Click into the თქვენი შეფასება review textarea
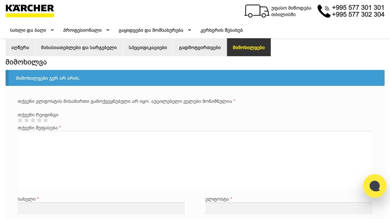390x219 pixels. tap(195, 160)
